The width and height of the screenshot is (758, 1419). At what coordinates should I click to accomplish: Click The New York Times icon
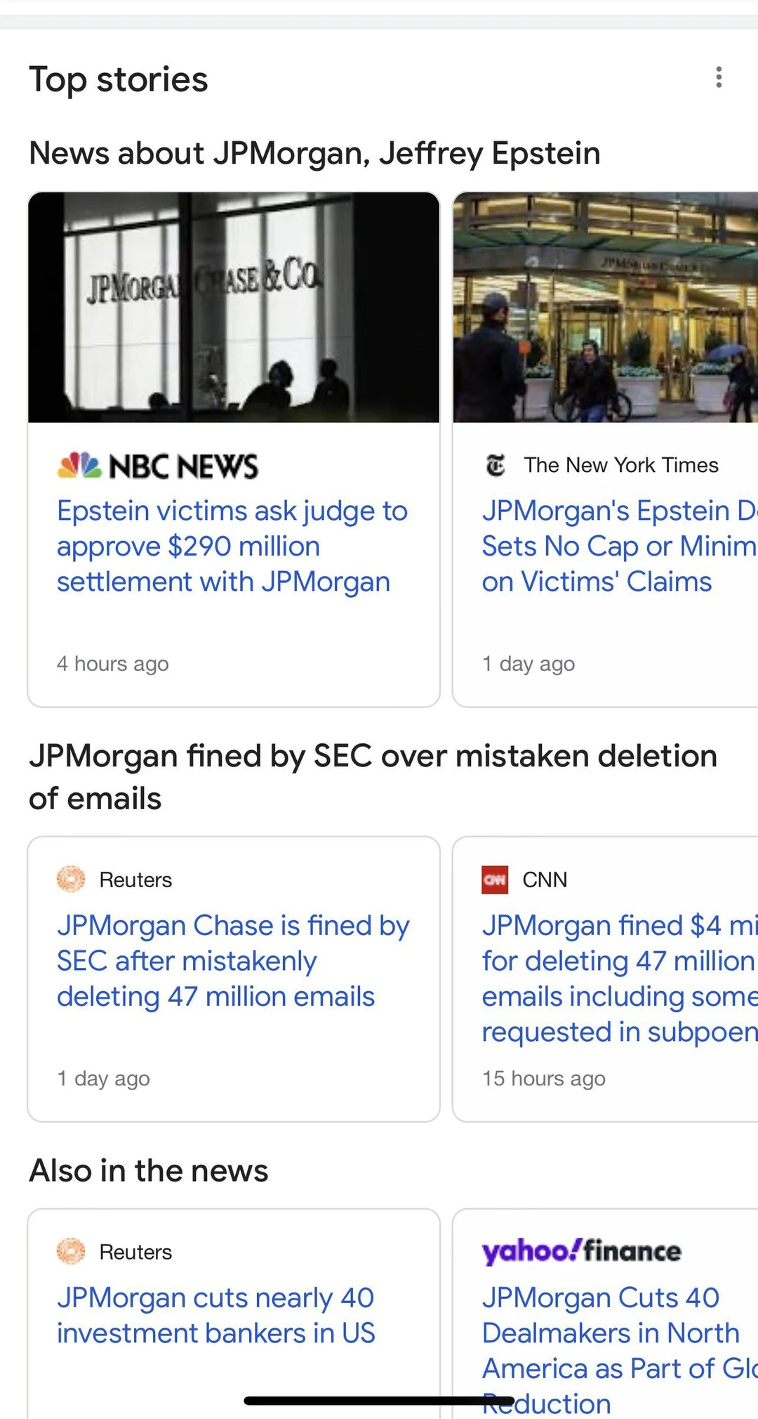click(496, 465)
